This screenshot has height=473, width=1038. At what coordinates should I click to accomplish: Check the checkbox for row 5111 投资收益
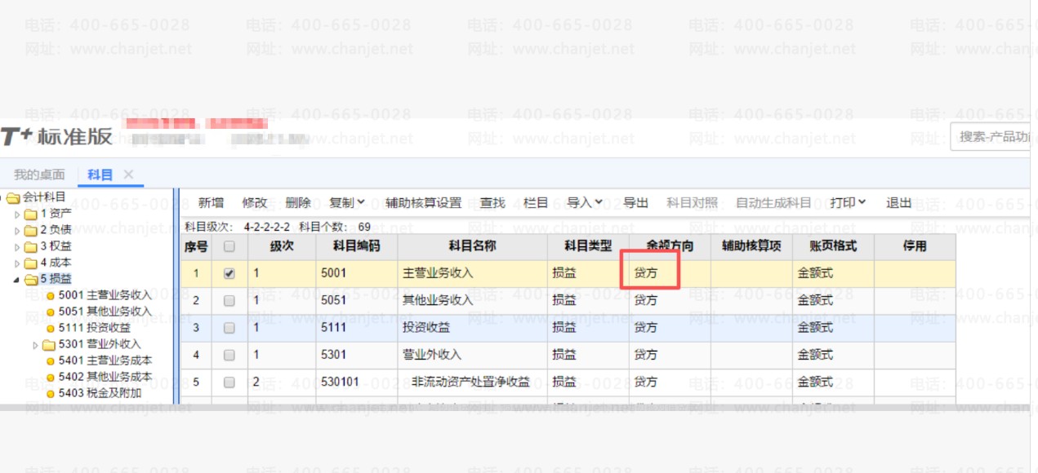pyautogui.click(x=229, y=328)
